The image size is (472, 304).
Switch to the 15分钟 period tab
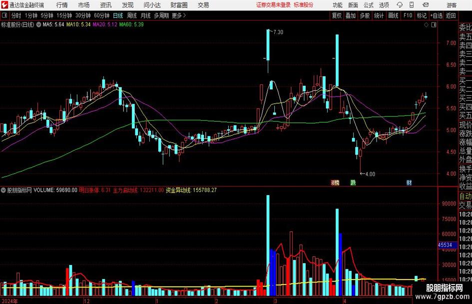click(x=64, y=15)
